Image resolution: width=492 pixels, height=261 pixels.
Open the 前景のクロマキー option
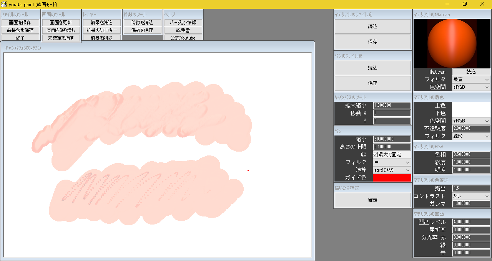point(102,30)
